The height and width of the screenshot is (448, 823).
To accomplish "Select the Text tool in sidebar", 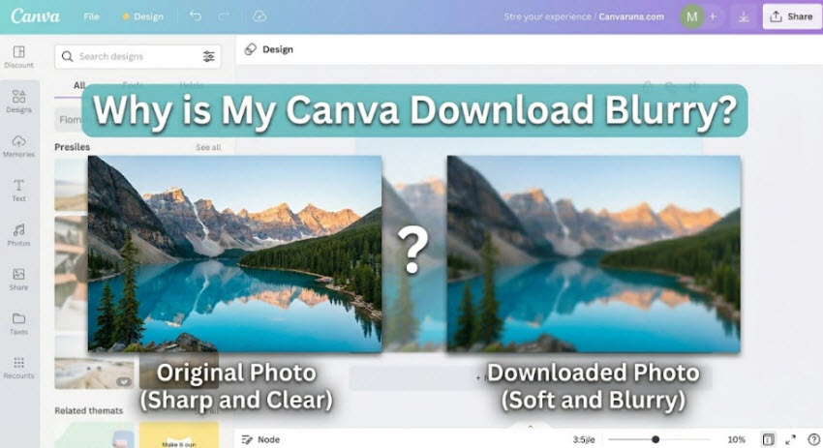I will (x=19, y=191).
